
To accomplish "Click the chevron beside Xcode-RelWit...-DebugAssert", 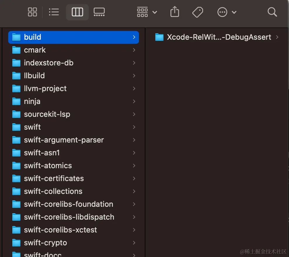I will [x=277, y=37].
